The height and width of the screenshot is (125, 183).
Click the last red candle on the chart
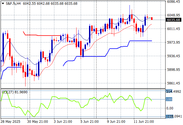coord(152,19)
